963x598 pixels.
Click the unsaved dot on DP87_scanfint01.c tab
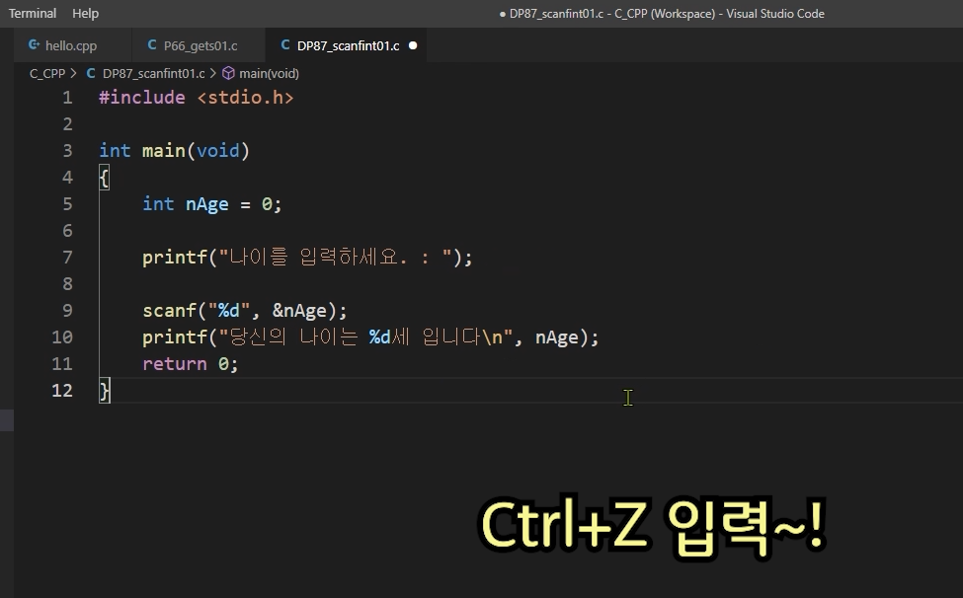click(413, 45)
